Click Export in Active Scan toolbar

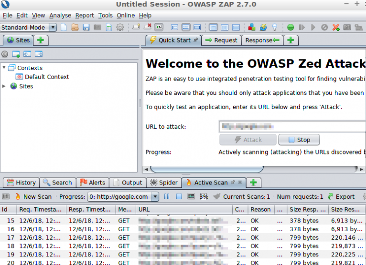click(x=341, y=196)
